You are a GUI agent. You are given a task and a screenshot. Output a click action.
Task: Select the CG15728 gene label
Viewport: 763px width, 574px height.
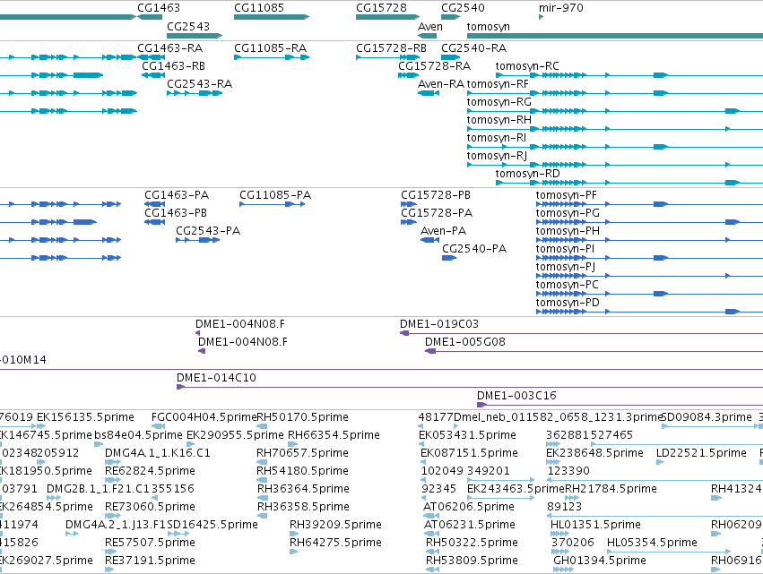(x=381, y=8)
